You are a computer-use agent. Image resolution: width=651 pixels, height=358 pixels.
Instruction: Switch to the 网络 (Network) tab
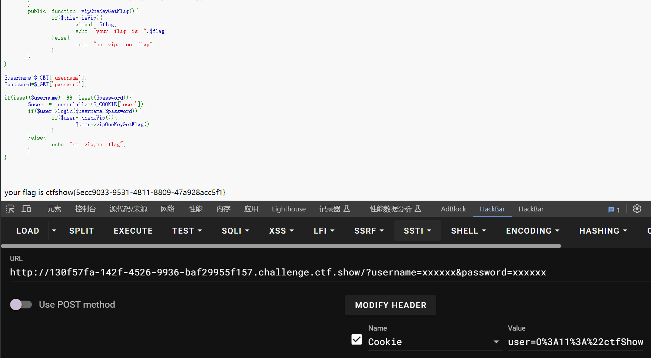[x=168, y=209]
